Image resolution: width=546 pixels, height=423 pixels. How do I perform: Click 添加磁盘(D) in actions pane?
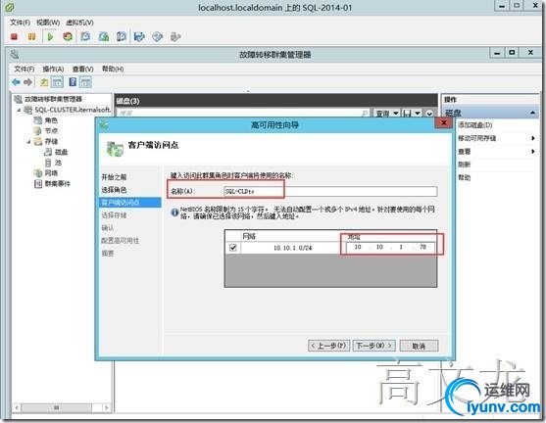coord(475,125)
